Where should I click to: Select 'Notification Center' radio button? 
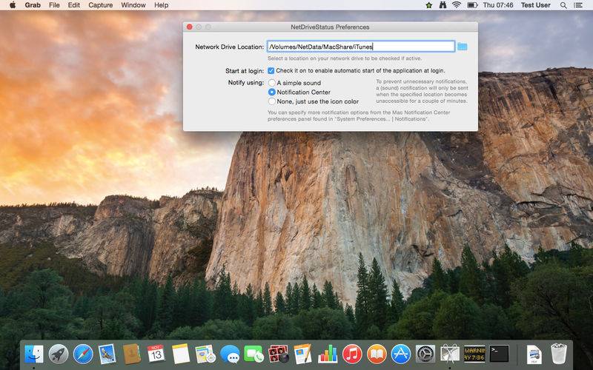pyautogui.click(x=272, y=92)
